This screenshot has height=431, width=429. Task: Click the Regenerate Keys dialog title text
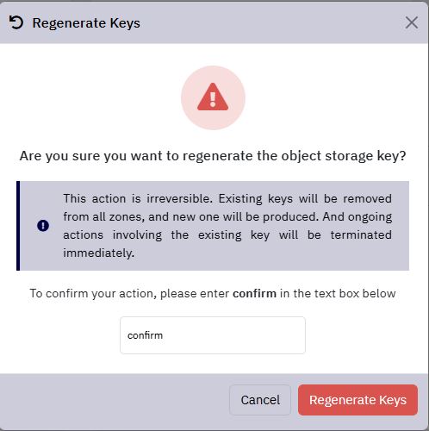(86, 23)
